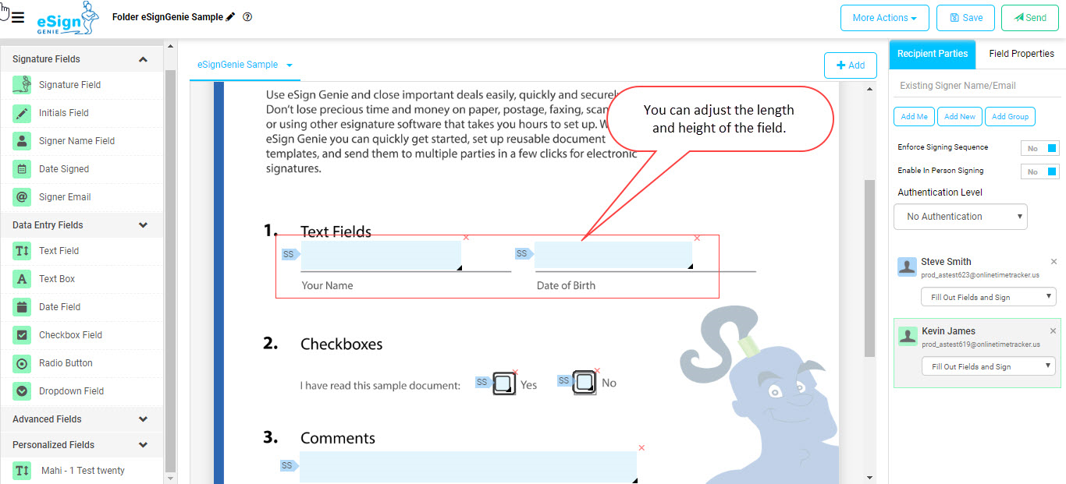Click the document vertical scrollbar
This screenshot has height=484, width=1066.
pos(869,269)
